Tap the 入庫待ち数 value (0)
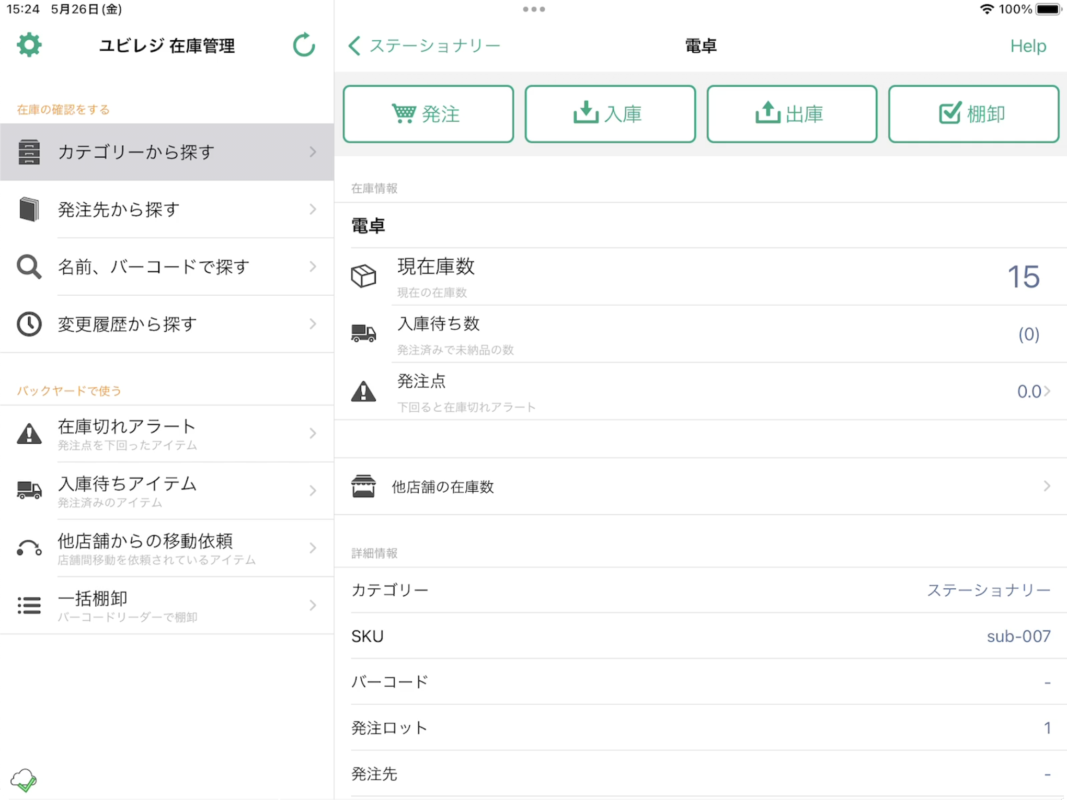Image resolution: width=1067 pixels, height=800 pixels. pos(1028,334)
